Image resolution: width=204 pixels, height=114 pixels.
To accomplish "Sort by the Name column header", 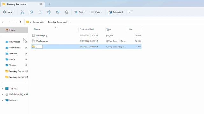I will click(x=37, y=29).
